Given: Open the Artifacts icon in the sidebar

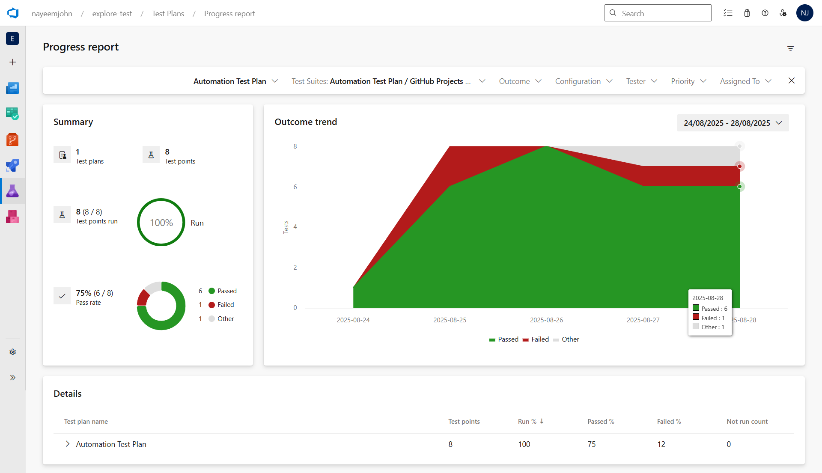Looking at the screenshot, I should click(x=12, y=217).
